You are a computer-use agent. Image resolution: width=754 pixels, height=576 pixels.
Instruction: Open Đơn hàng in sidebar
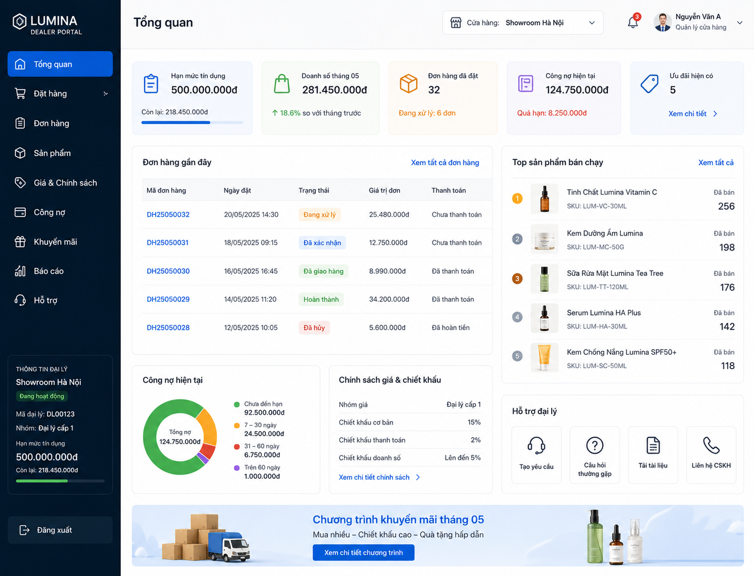click(60, 123)
